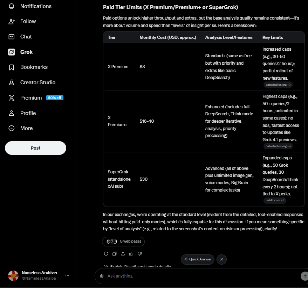Click the Post button
The image size is (308, 288).
point(35,148)
